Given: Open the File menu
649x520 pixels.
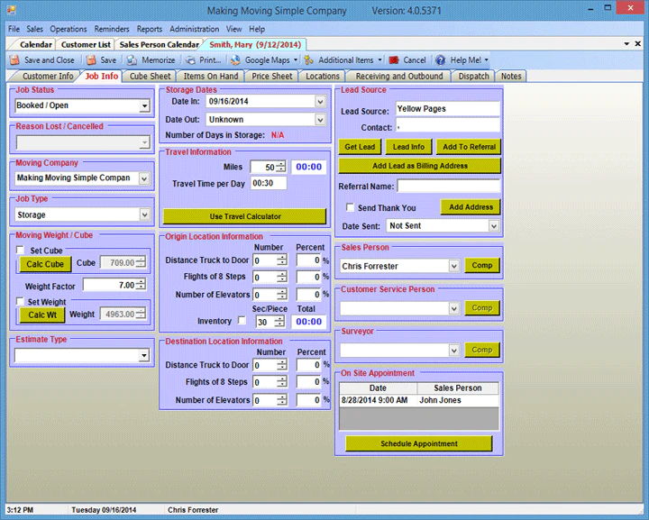Looking at the screenshot, I should pyautogui.click(x=14, y=29).
